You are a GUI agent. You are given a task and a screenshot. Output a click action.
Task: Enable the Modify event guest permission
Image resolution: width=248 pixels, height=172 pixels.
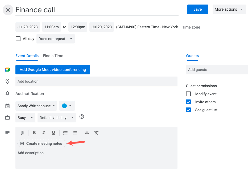point(188,94)
